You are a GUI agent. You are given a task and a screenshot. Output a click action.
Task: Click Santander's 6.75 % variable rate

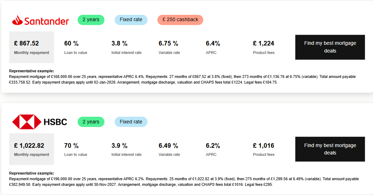click(x=168, y=44)
